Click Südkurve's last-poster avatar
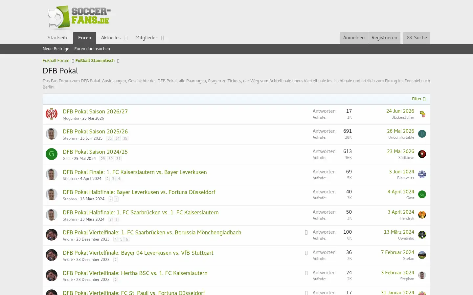This screenshot has height=295, width=473. coord(422,154)
